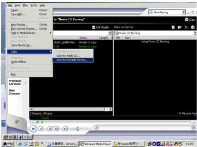This screenshot has width=197, height=147.
Task: Click the highlighted Copy menu item
Action: [x=30, y=52]
